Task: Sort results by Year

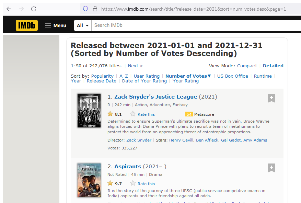Action: click(76, 81)
